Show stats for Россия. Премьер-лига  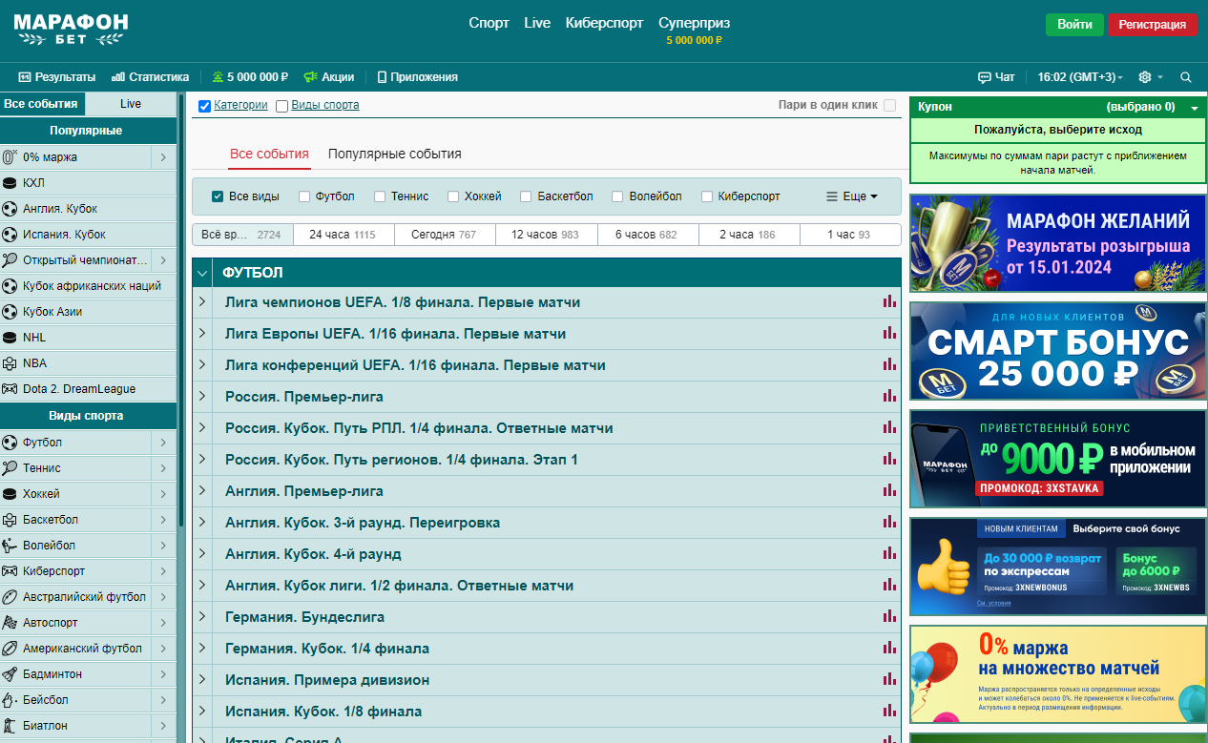pos(889,397)
